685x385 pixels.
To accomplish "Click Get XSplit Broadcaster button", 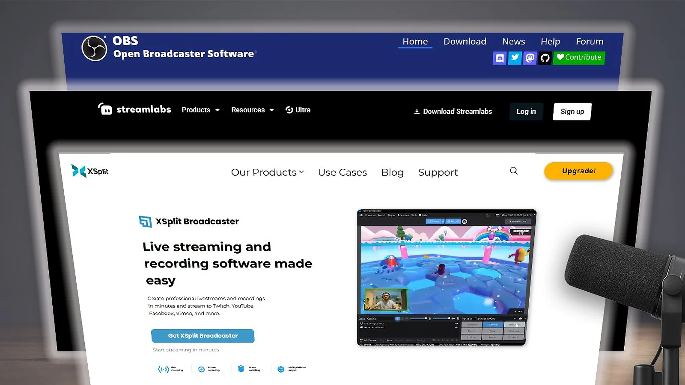I will [x=203, y=336].
